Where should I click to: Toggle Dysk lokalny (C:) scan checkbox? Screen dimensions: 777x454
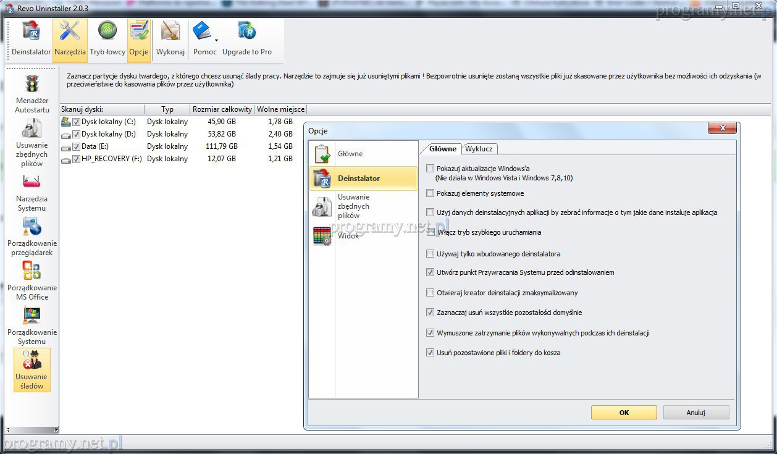pos(77,122)
